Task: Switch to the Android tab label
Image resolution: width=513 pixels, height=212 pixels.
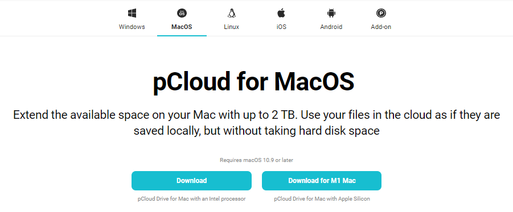Action: tap(331, 27)
